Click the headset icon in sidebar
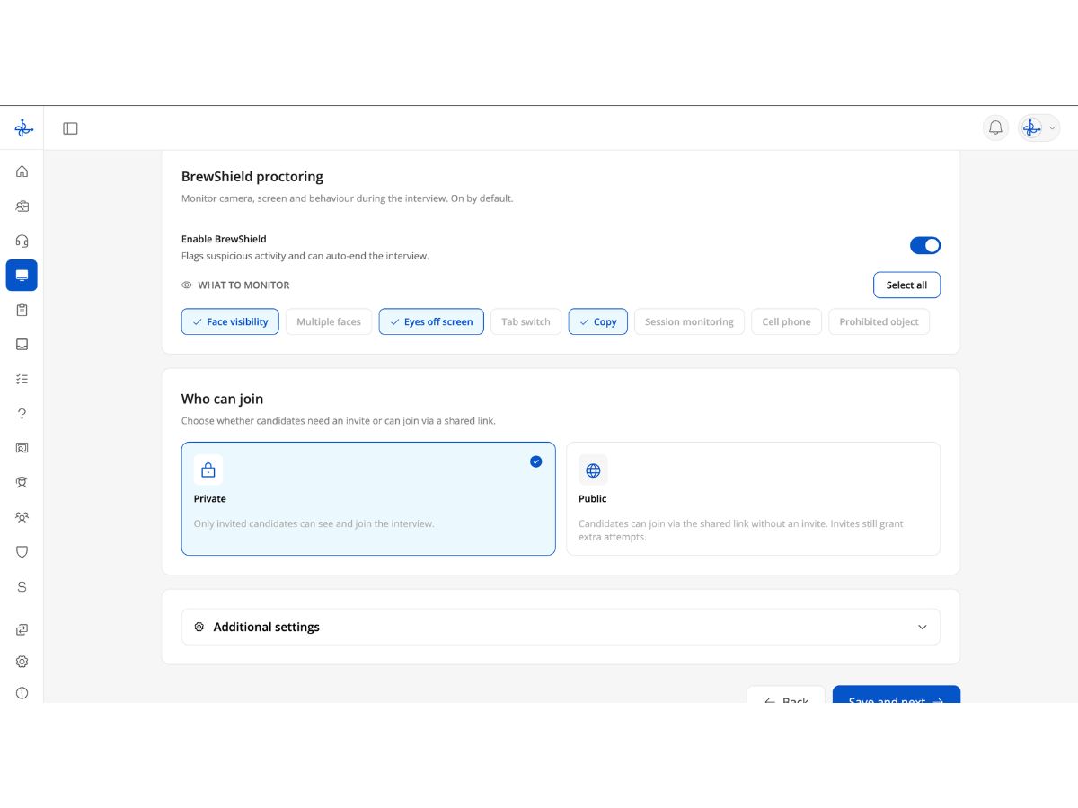 (x=22, y=241)
